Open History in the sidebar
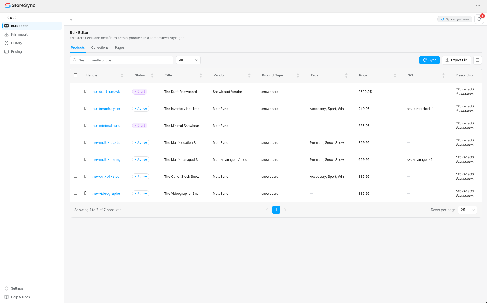 pyautogui.click(x=32, y=43)
